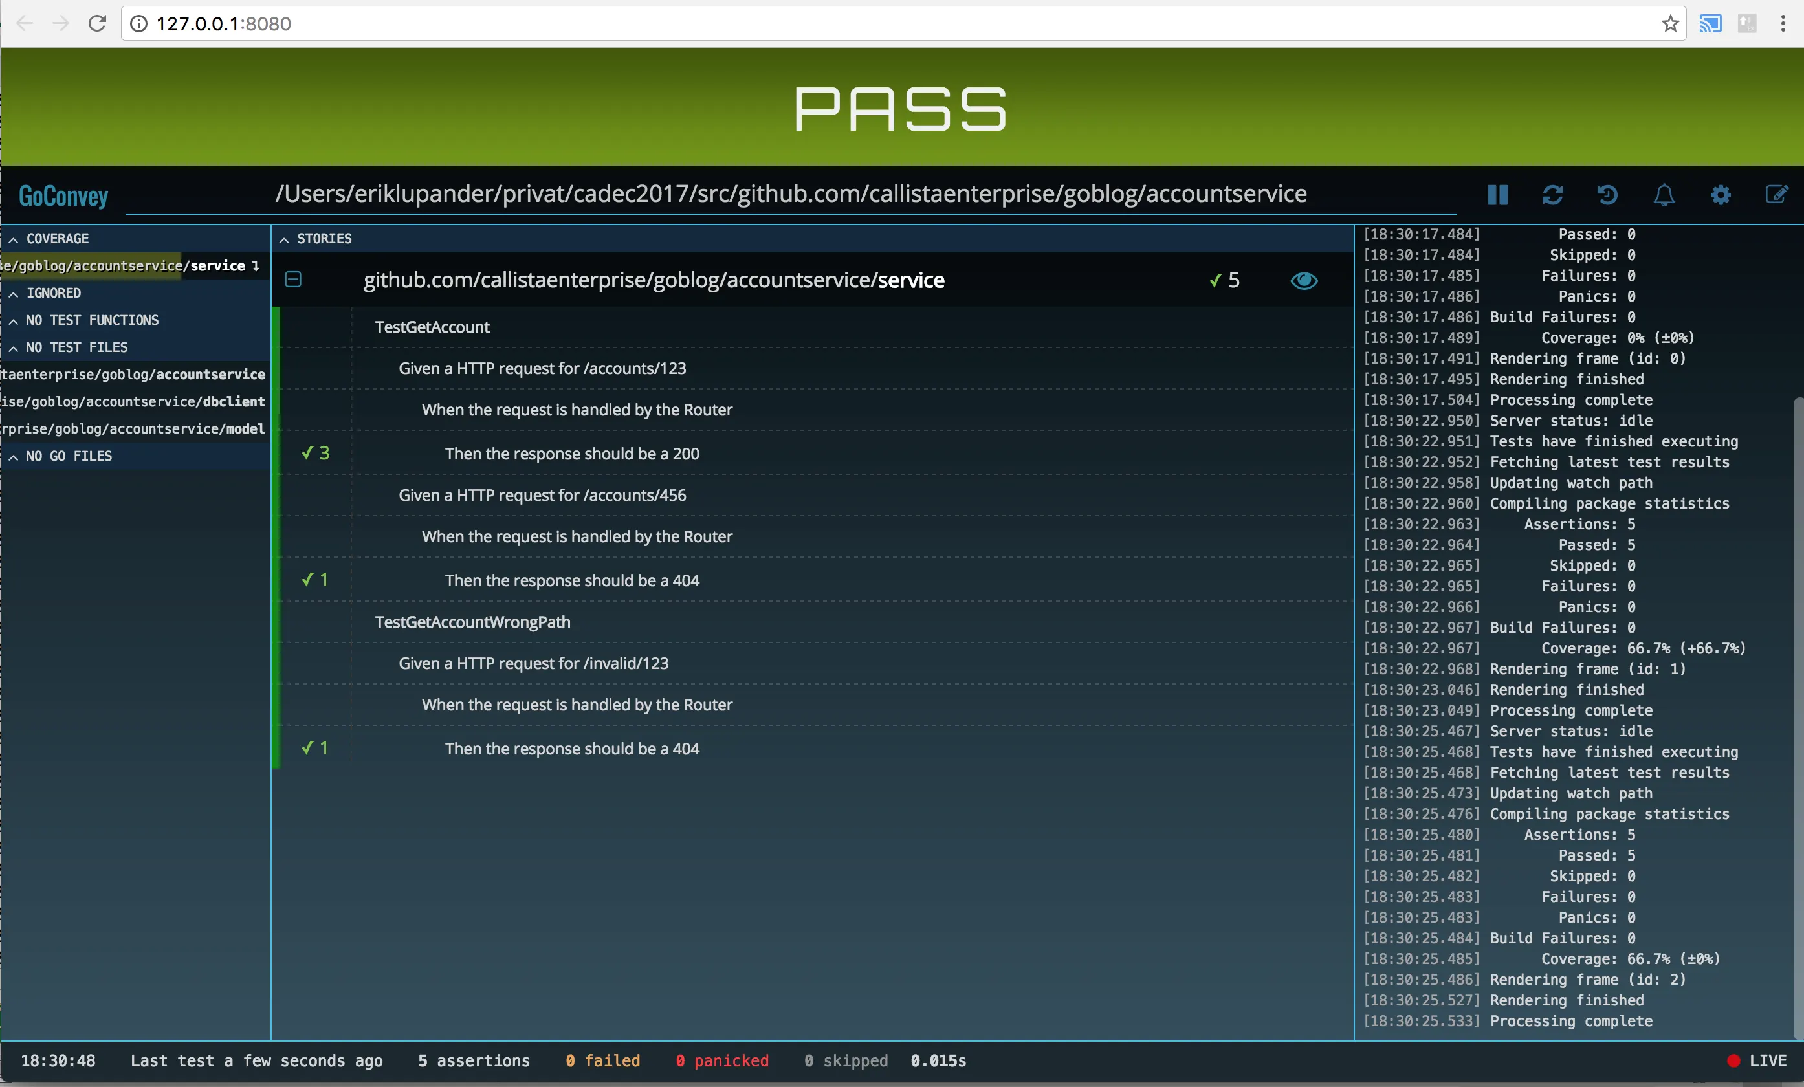
Task: Click the settings gear icon
Action: coord(1722,193)
